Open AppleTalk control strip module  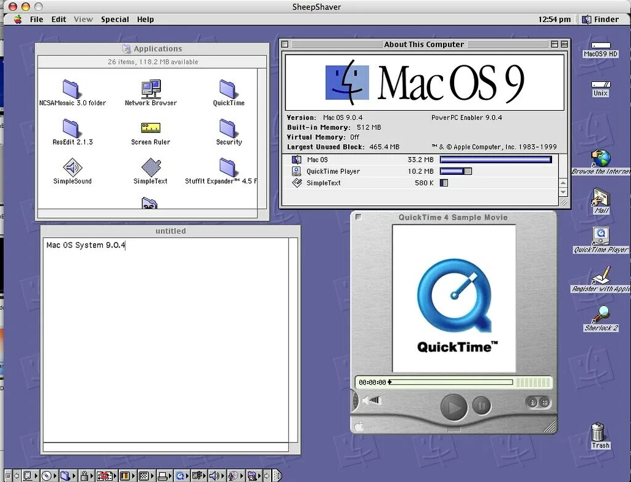[30, 476]
